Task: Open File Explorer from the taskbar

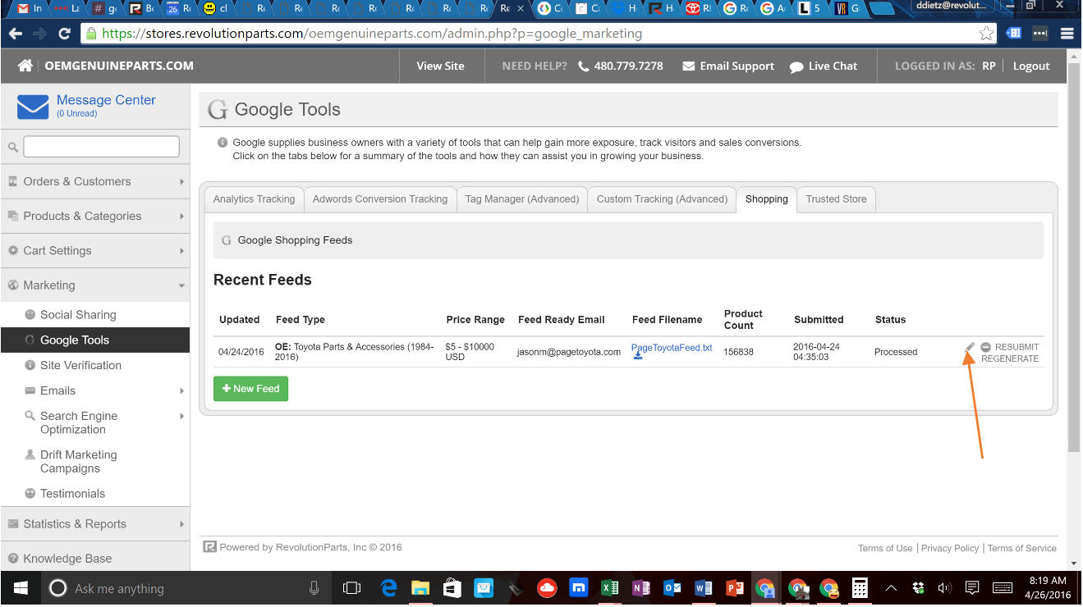Action: 420,588
